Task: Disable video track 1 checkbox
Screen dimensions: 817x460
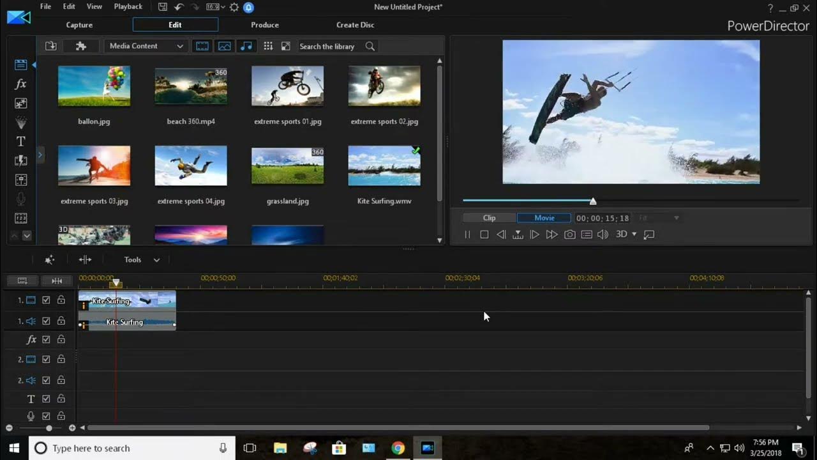Action: (46, 300)
